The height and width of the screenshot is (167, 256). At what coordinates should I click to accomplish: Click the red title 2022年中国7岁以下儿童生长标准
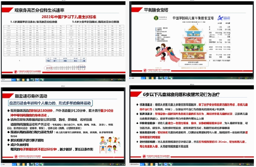click(69, 17)
